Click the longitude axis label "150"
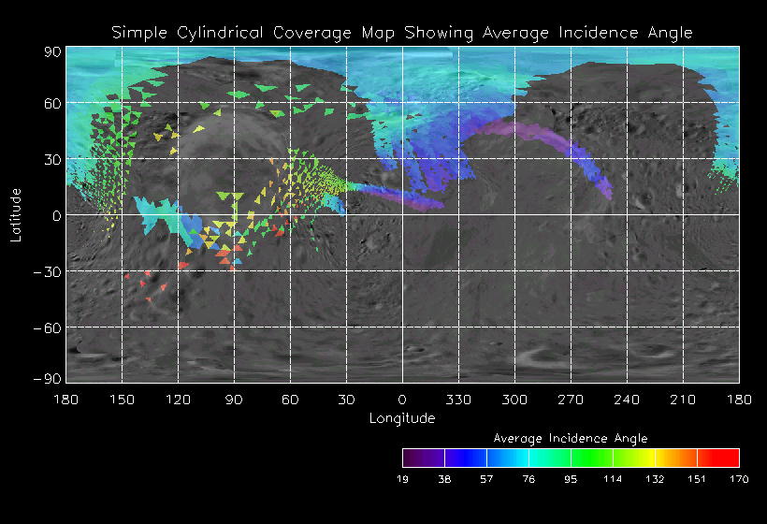This screenshot has height=524, width=767. coord(122,400)
